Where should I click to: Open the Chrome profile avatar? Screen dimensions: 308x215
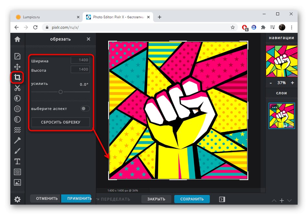point(282,27)
